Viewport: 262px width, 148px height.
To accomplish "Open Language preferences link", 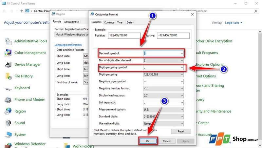I will coord(68,45).
